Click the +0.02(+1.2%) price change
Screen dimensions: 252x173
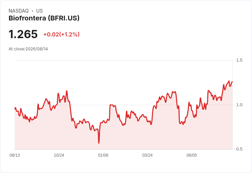61,34
